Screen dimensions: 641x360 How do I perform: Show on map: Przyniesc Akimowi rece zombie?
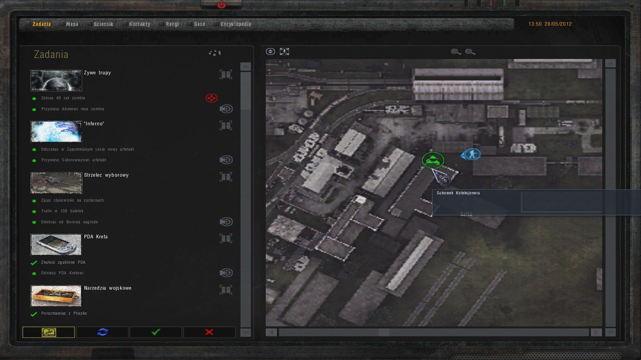(x=226, y=109)
